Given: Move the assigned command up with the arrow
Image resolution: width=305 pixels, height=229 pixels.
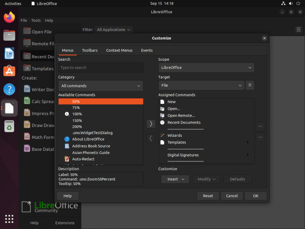Looking at the screenshot, I should pyautogui.click(x=261, y=126).
